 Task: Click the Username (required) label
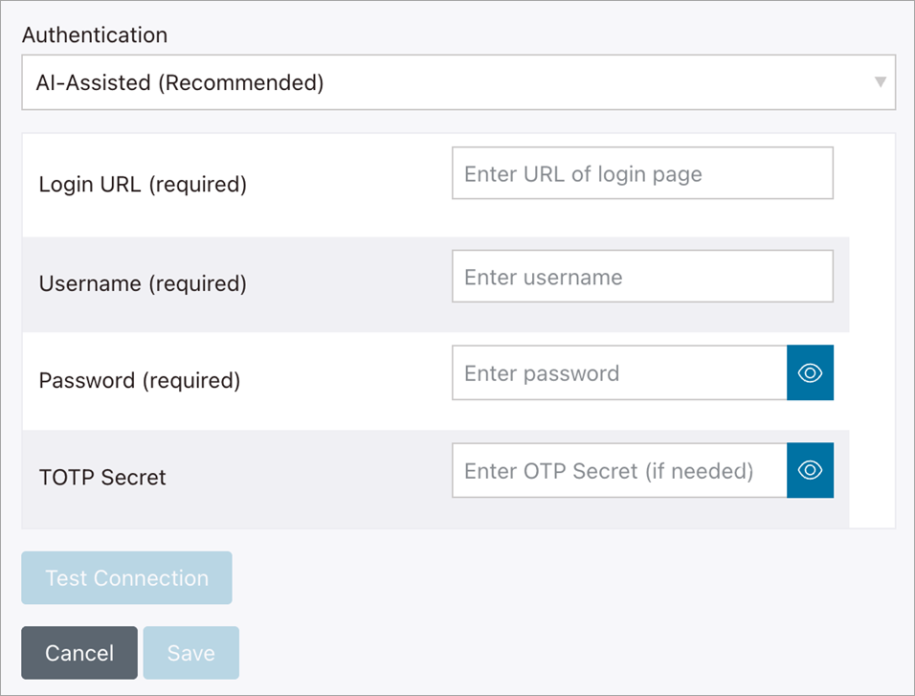pos(143,283)
